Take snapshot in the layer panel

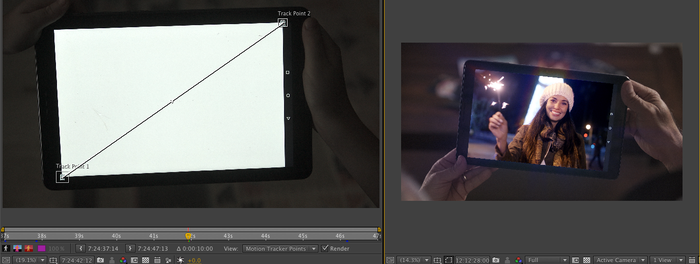pos(100,260)
